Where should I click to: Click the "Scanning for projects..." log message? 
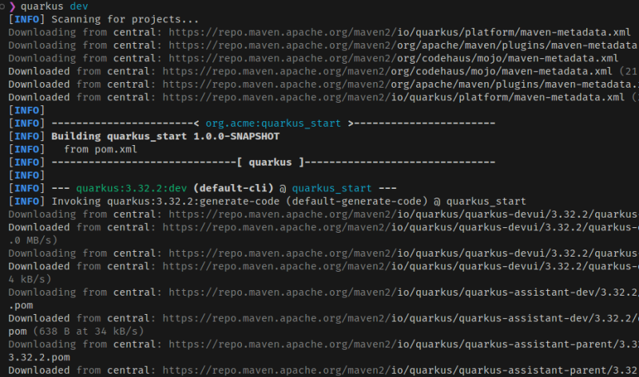(125, 19)
